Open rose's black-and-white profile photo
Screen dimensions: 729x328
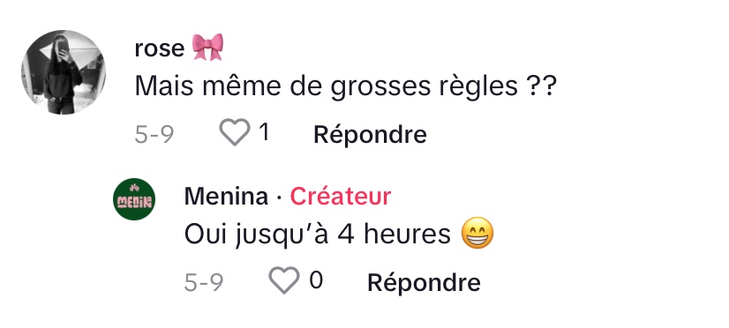[64, 72]
